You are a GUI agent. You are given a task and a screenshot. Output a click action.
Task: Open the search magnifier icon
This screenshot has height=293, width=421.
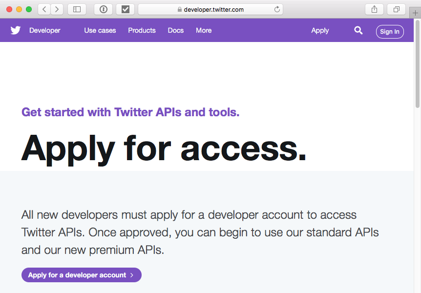(x=358, y=30)
